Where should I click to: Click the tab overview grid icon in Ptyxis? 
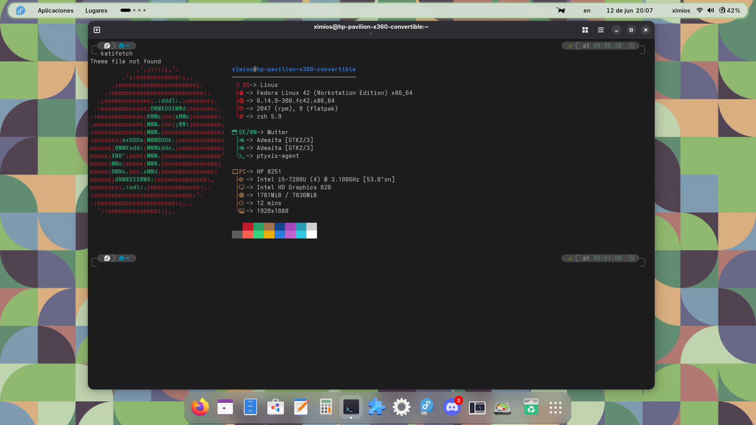tap(585, 30)
